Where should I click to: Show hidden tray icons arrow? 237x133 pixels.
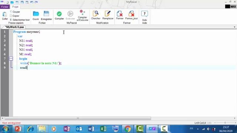[x=198, y=129]
